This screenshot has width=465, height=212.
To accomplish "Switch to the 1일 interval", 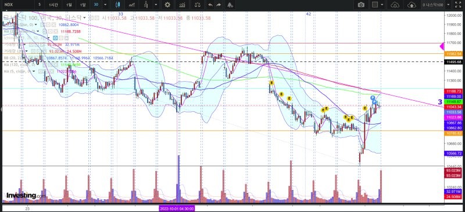I will pyautogui.click(x=69, y=5).
